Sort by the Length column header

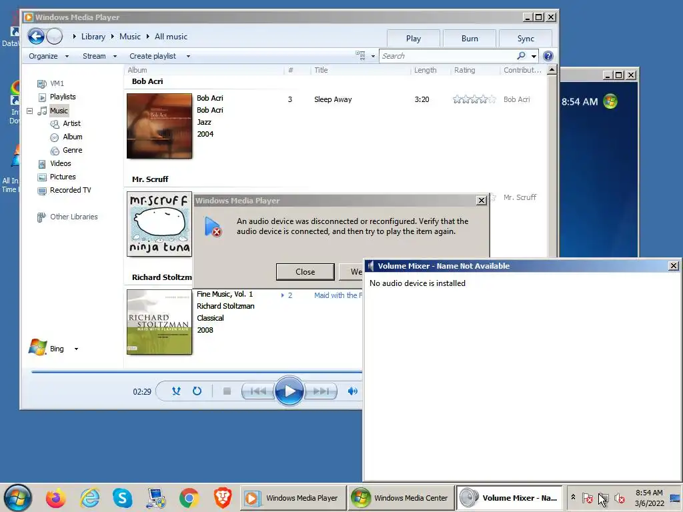point(425,70)
